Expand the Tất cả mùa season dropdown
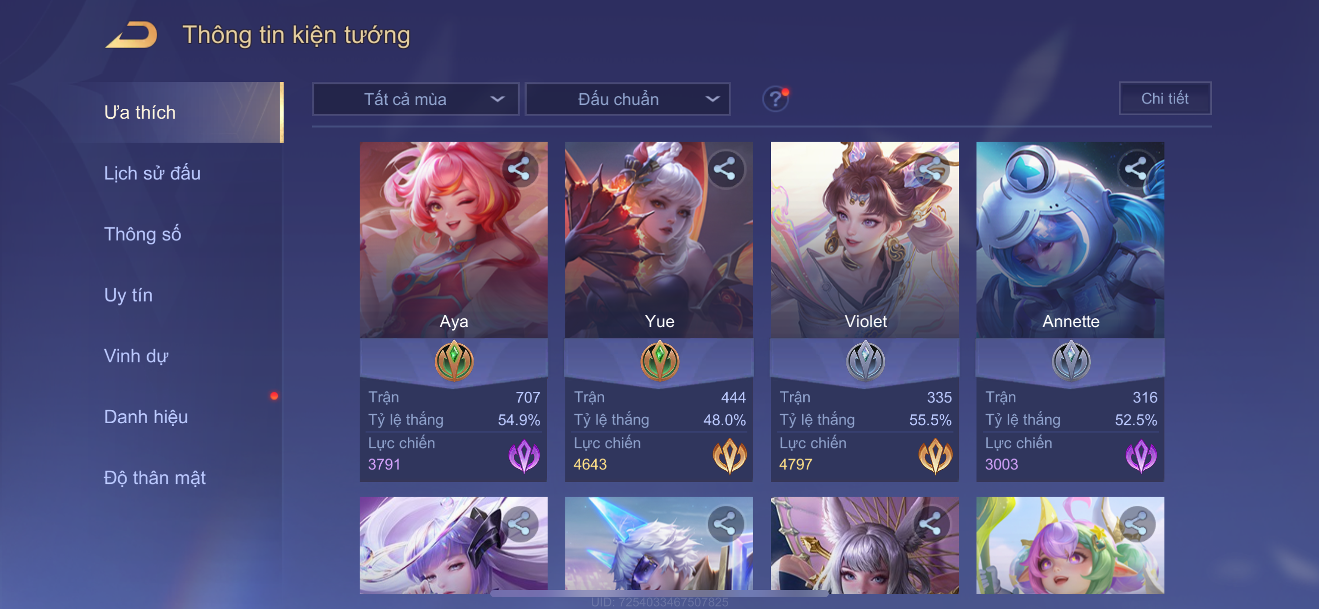The height and width of the screenshot is (609, 1319). click(416, 99)
